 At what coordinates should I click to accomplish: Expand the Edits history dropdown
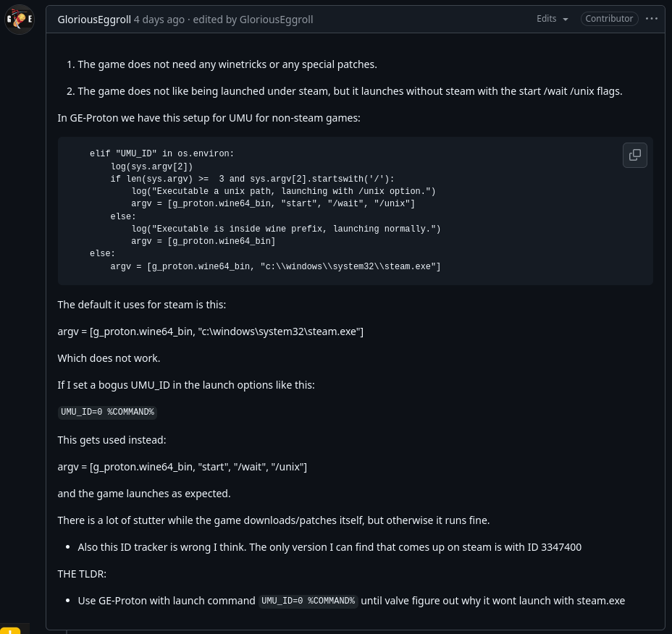(x=552, y=19)
